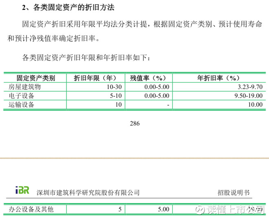This screenshot has height=217, width=269.
Task: Click the depreciation years value '5-10'
Action: [116, 95]
